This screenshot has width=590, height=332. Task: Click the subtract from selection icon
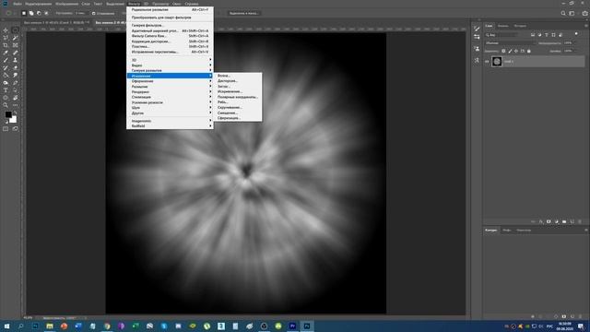click(x=39, y=13)
